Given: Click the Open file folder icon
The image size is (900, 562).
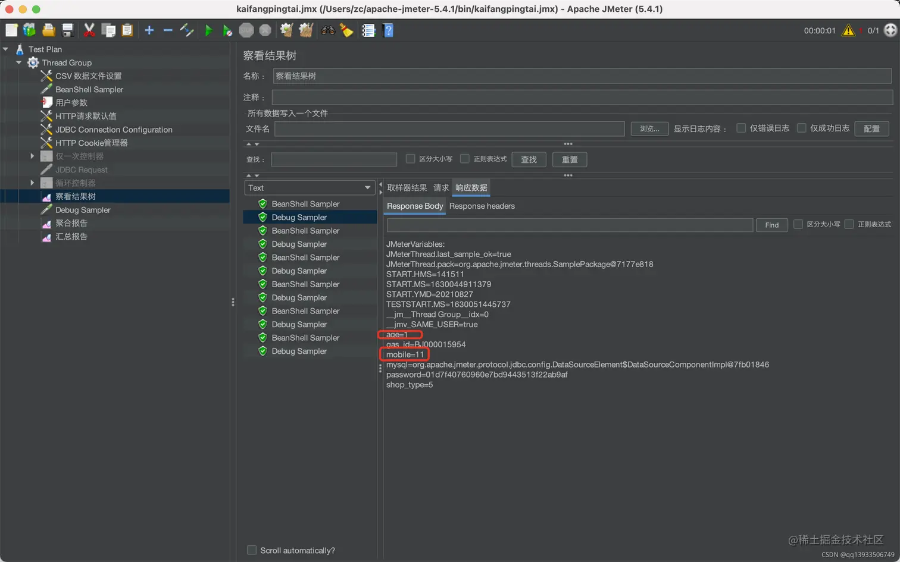Looking at the screenshot, I should (x=49, y=30).
